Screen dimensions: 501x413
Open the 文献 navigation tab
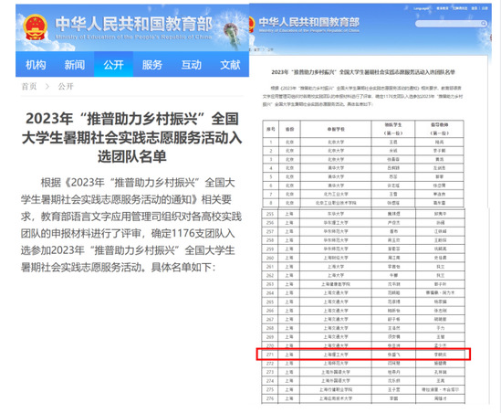230,65
